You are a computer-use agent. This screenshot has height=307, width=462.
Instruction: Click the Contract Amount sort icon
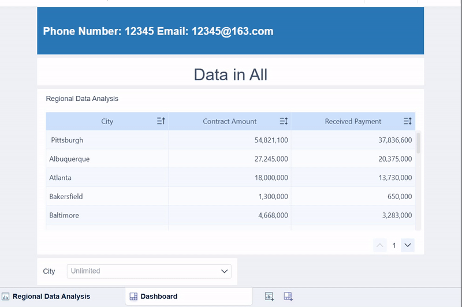pos(284,121)
